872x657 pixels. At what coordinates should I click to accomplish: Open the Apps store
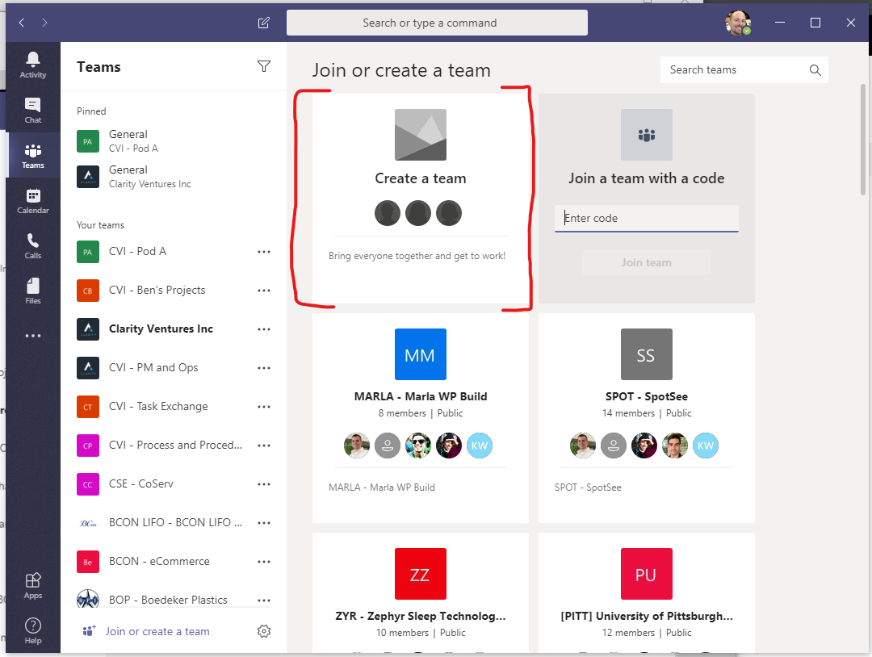tap(33, 585)
